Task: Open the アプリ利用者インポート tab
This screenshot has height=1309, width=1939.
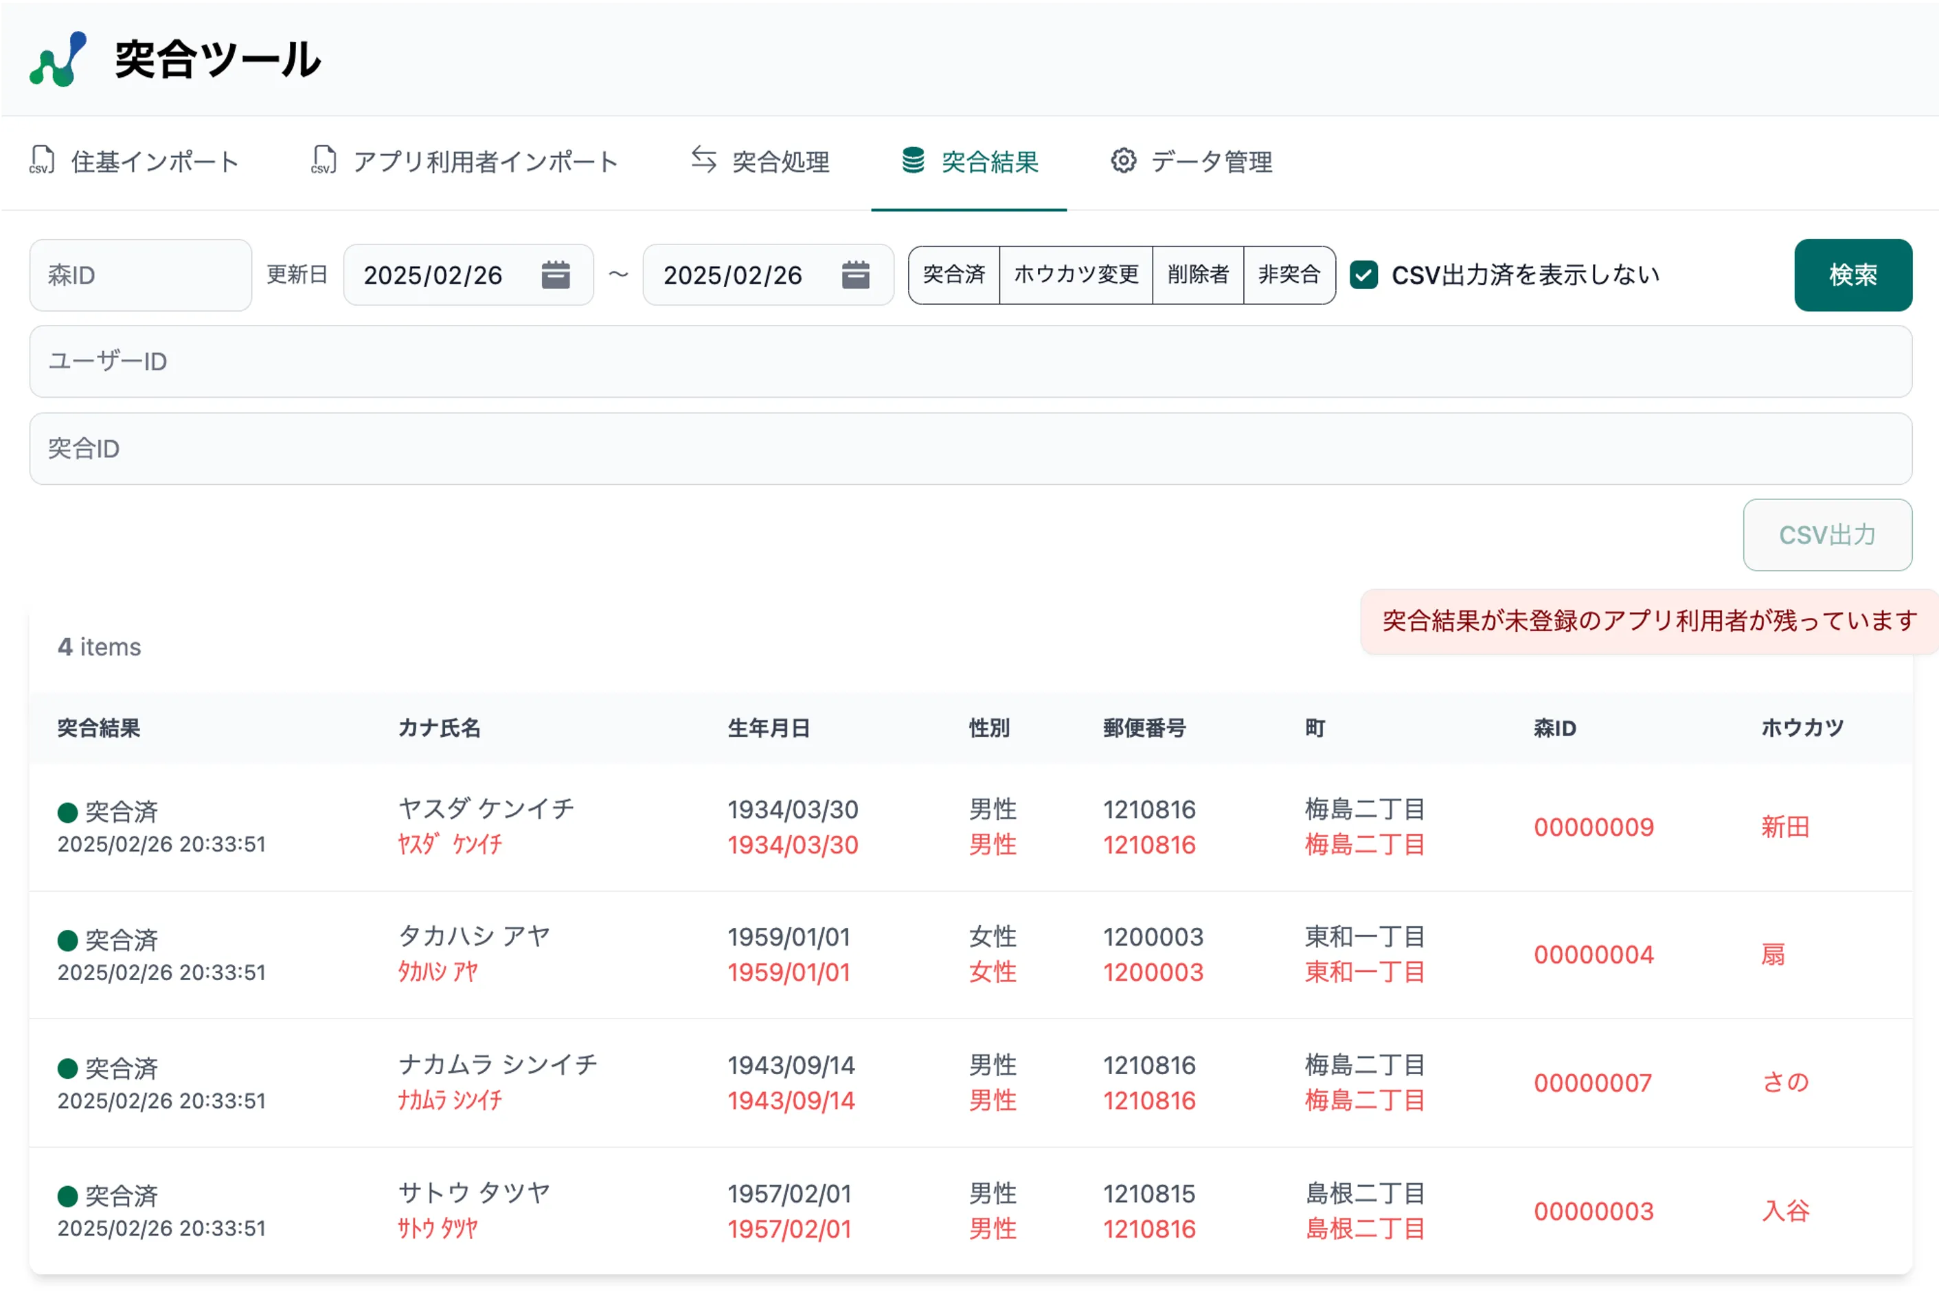Action: coord(484,162)
